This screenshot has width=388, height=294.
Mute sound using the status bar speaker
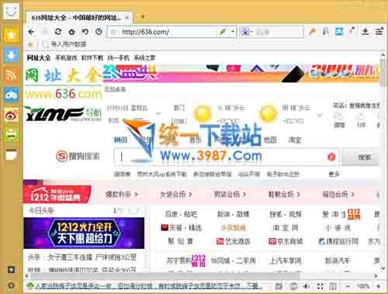[x=307, y=286]
